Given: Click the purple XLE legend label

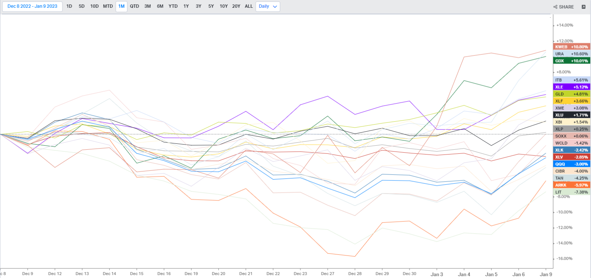Looking at the screenshot, I should pos(571,87).
